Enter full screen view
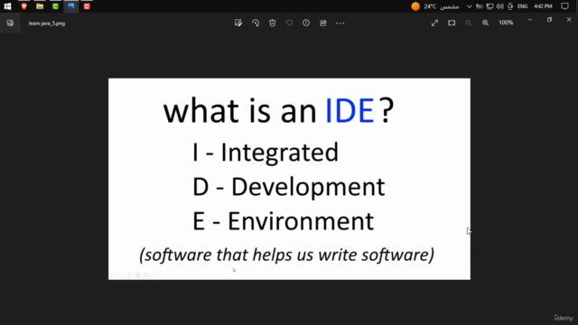This screenshot has height=325, width=578. tap(434, 23)
